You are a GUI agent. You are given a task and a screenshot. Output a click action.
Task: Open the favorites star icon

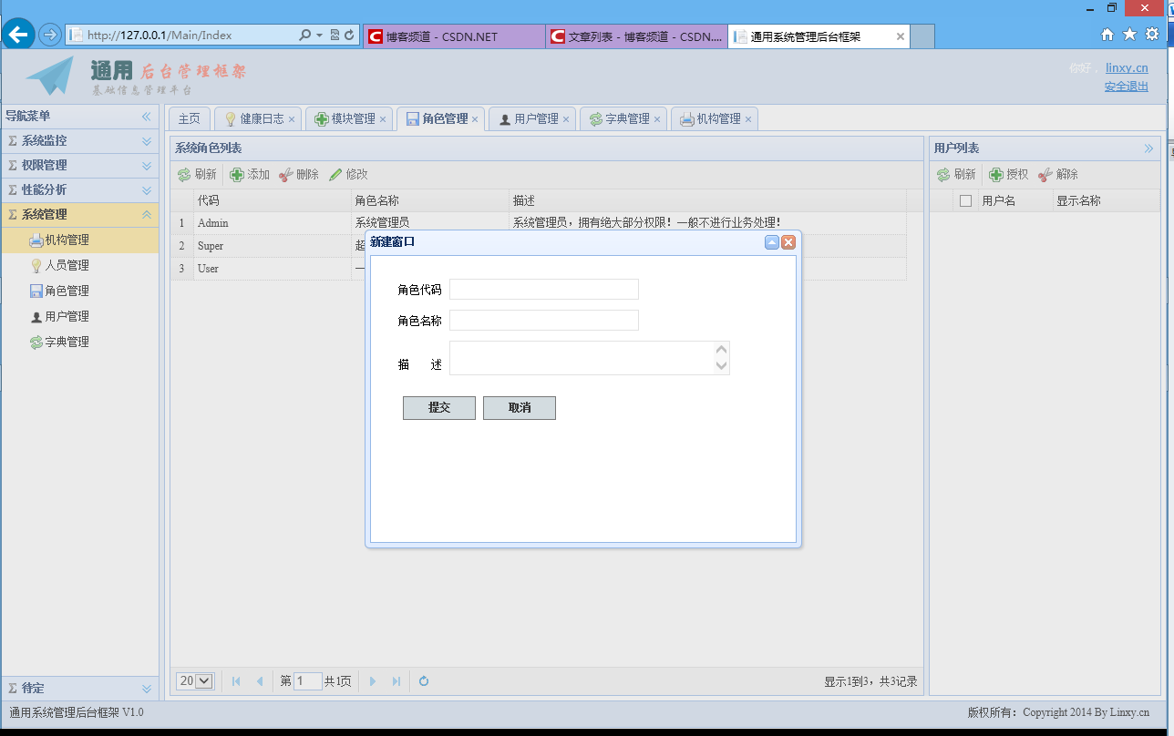tap(1129, 35)
